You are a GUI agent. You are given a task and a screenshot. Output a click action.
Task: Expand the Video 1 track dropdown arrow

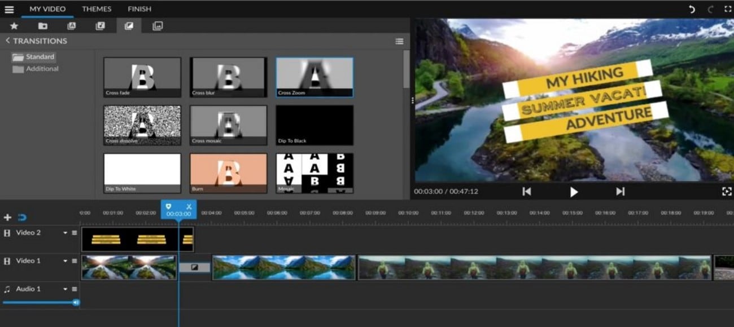click(x=65, y=261)
